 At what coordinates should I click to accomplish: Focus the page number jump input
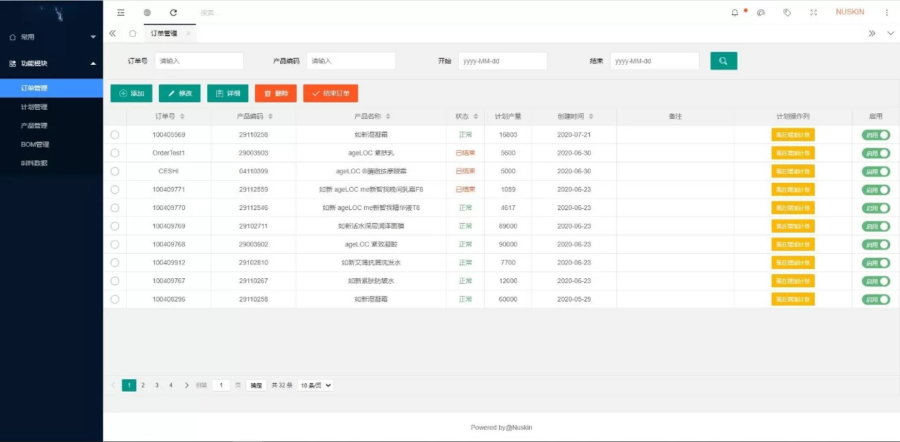point(221,385)
